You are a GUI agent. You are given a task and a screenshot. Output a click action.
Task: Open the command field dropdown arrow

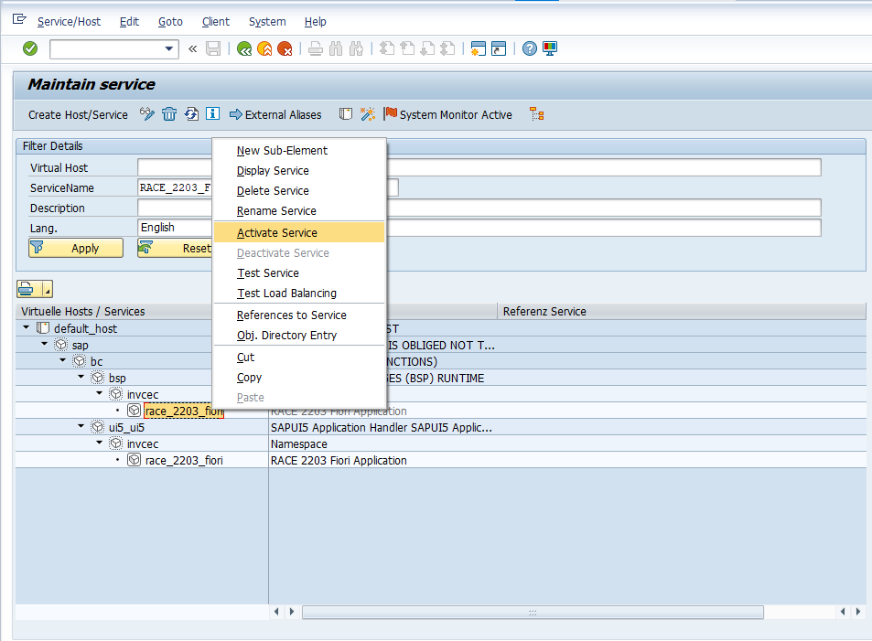pos(169,48)
